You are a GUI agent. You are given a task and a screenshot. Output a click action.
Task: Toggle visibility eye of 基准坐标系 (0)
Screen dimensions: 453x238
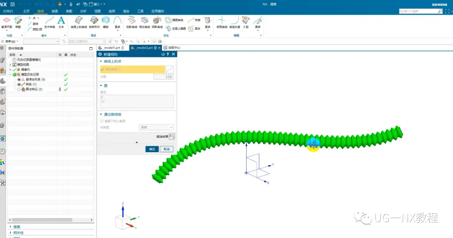pos(19,79)
